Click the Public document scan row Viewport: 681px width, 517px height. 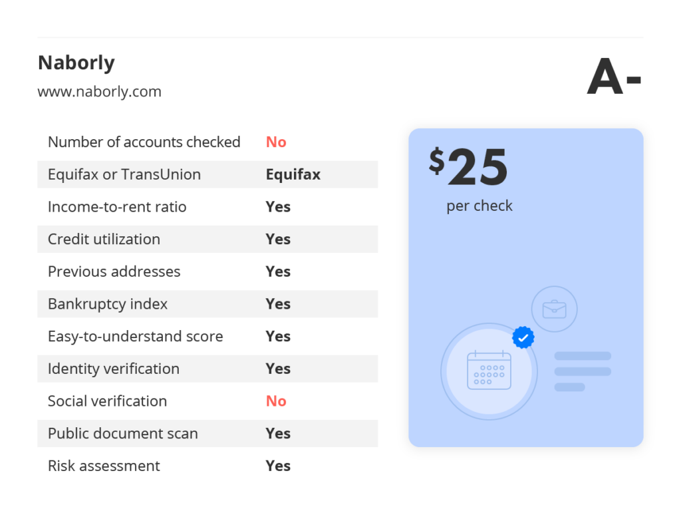[207, 433]
